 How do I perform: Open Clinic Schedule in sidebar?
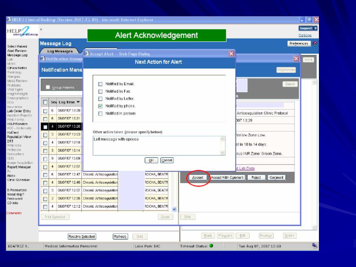19,180
